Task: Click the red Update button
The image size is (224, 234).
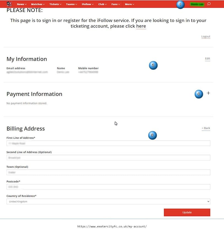Action: [x=187, y=212]
